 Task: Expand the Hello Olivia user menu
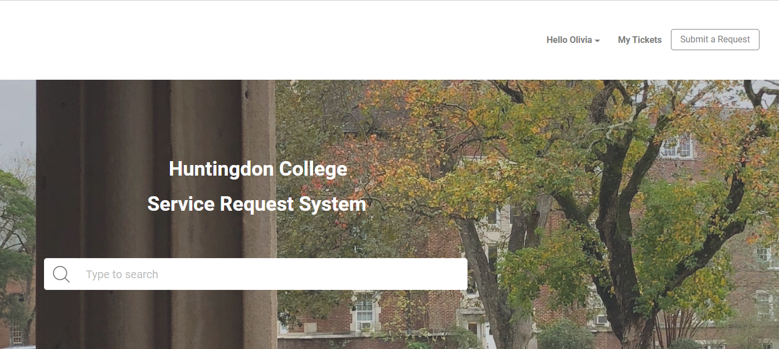click(x=573, y=40)
